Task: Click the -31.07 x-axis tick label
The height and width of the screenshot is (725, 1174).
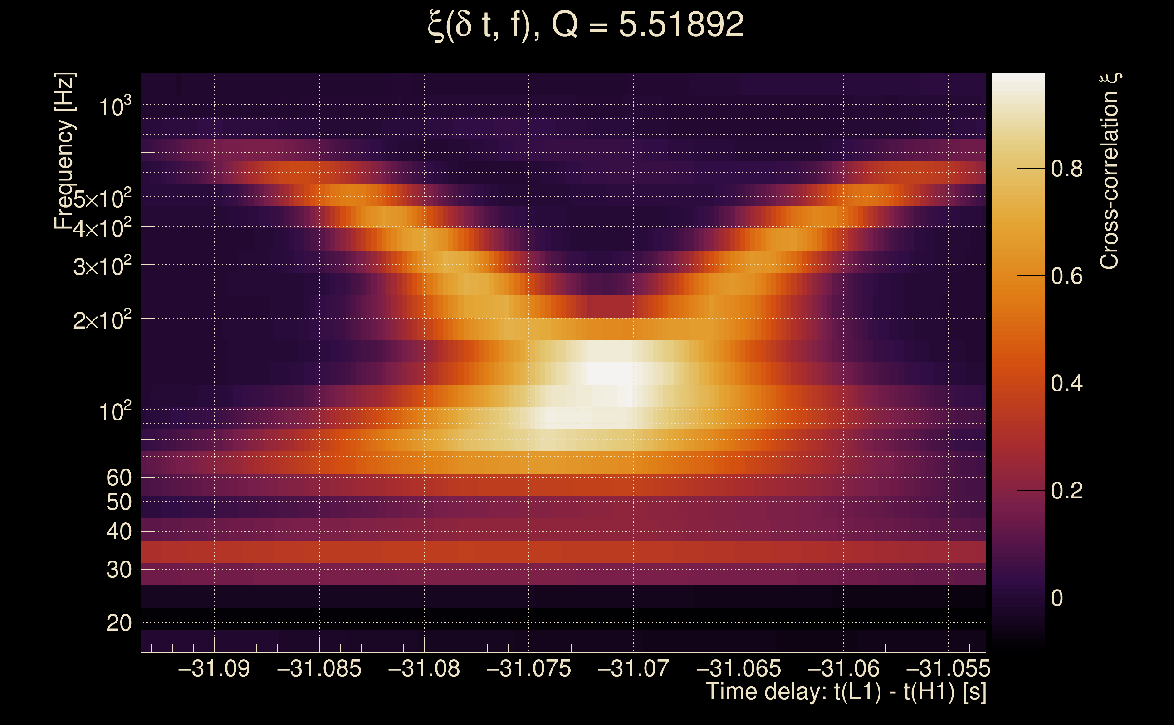Action: pos(634,668)
